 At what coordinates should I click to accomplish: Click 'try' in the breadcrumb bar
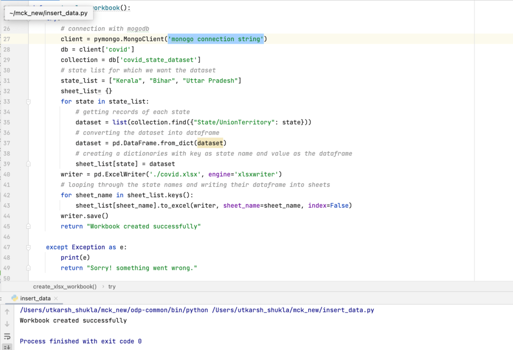coord(112,286)
